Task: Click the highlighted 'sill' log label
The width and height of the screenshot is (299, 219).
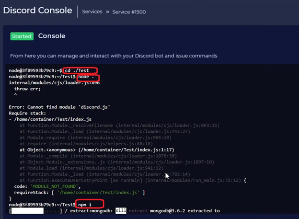Action: coord(121,210)
